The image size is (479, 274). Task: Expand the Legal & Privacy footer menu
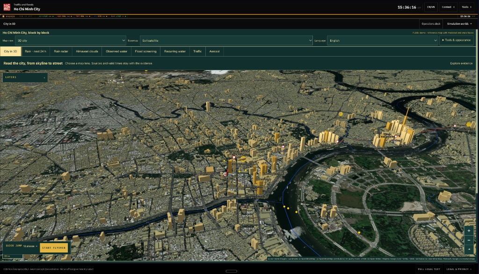click(x=458, y=269)
